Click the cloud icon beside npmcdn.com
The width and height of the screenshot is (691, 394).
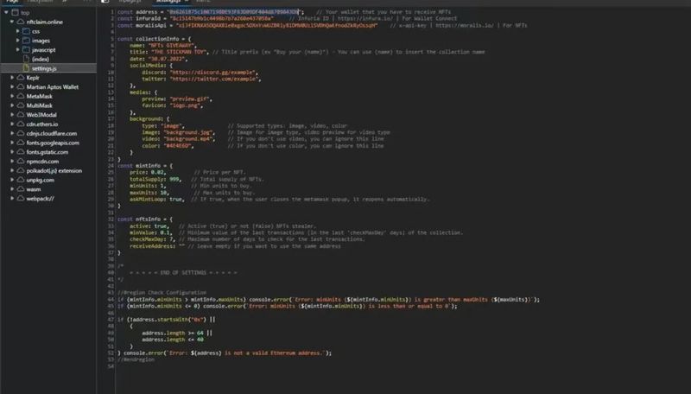coord(21,161)
